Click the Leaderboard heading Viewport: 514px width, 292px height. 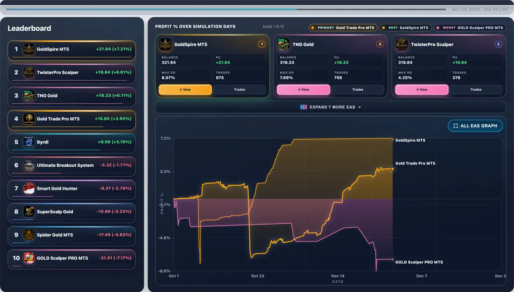pyautogui.click(x=29, y=28)
